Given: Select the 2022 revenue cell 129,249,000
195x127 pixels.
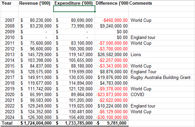Looking at the screenshot, I should pos(36,106).
